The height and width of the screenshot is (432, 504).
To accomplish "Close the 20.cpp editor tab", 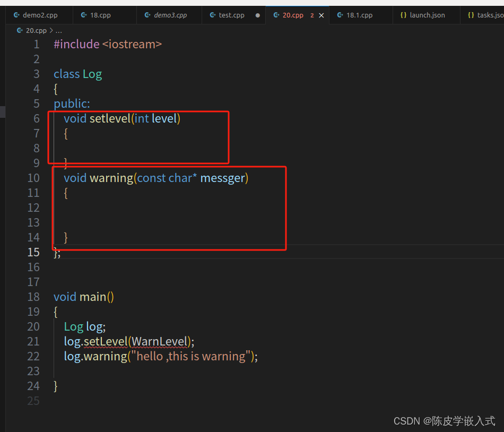I will [x=321, y=15].
